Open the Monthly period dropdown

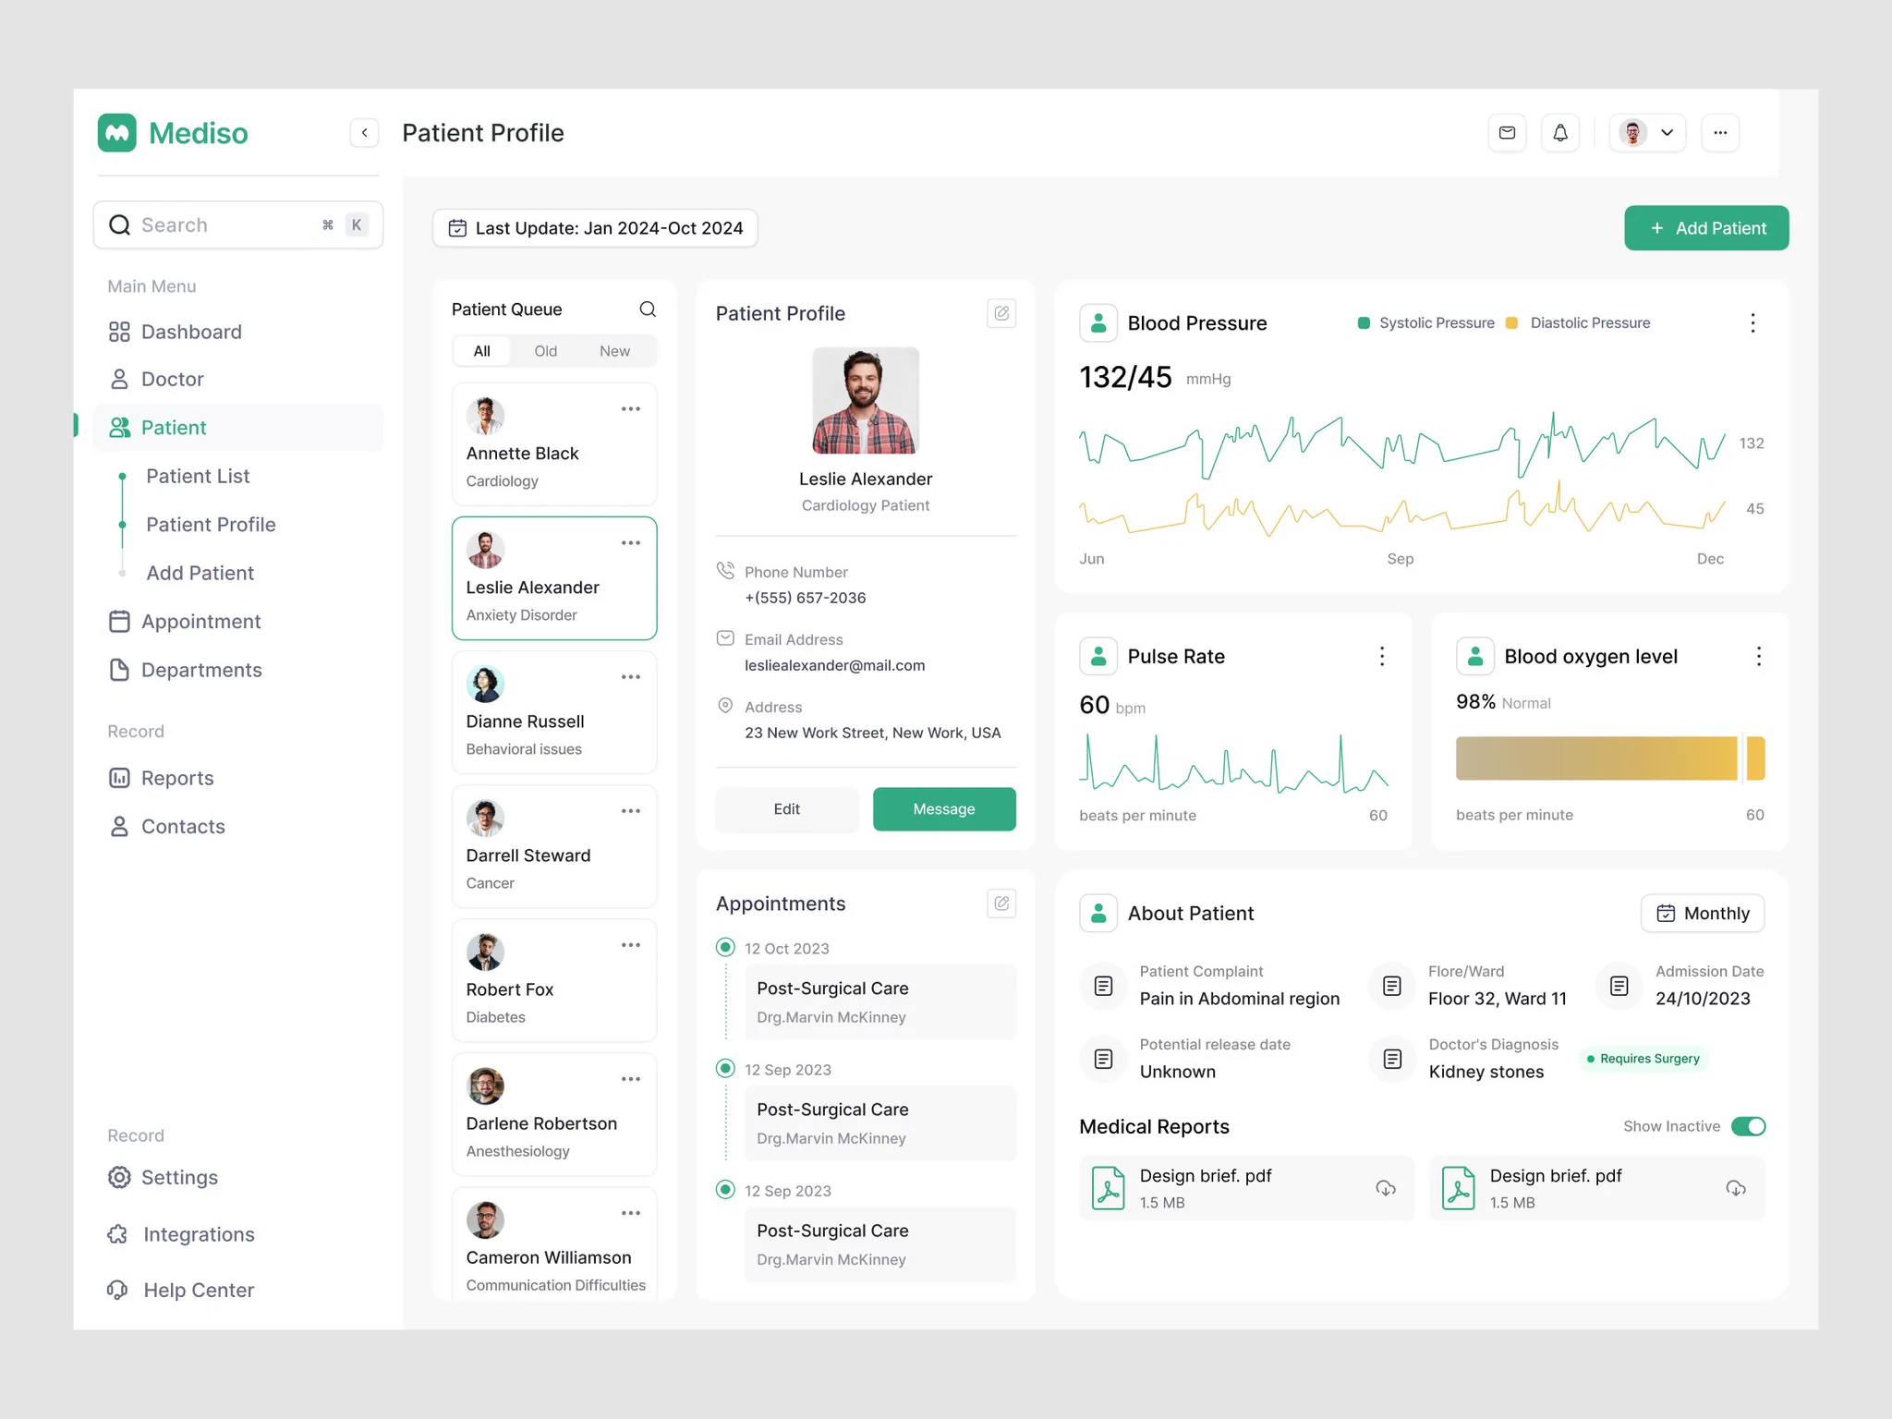1703,914
